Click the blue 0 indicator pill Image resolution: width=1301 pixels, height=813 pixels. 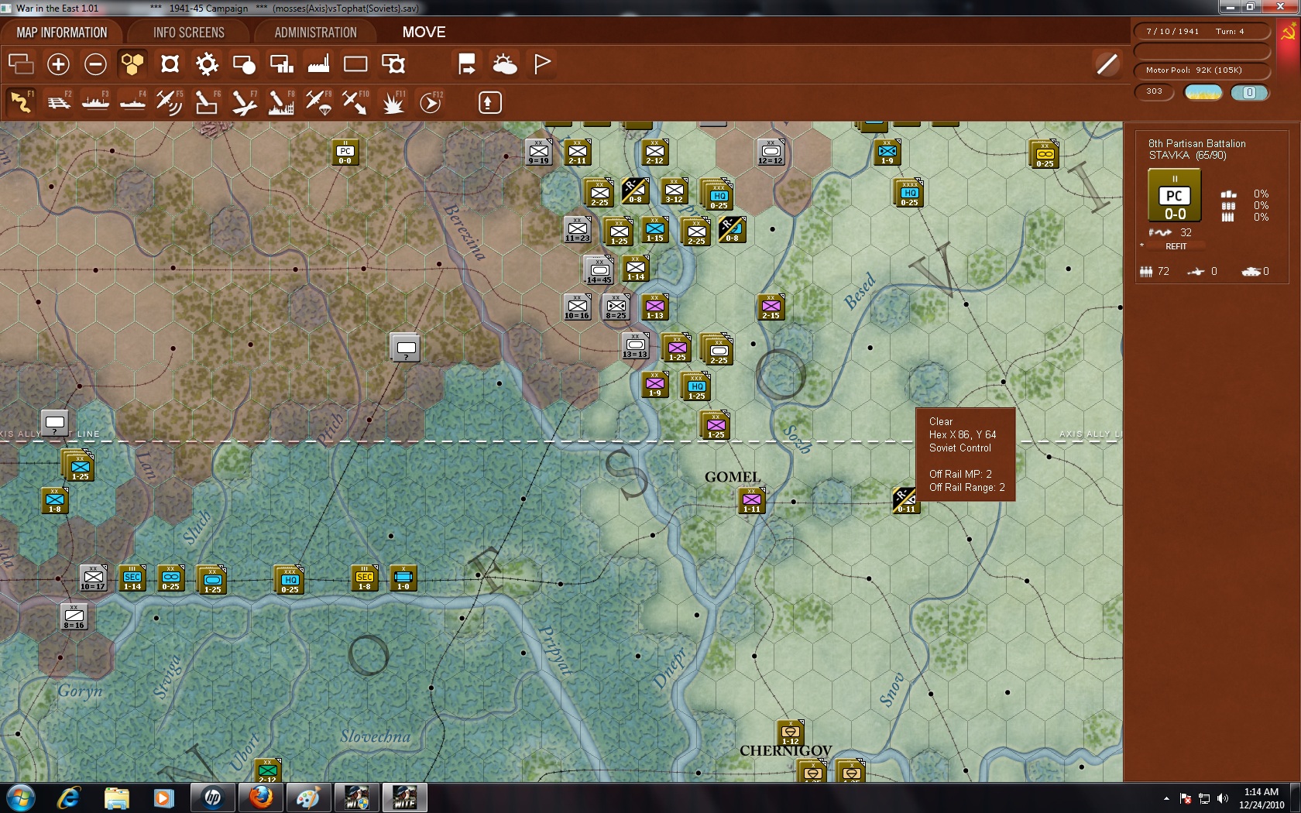coord(1250,92)
